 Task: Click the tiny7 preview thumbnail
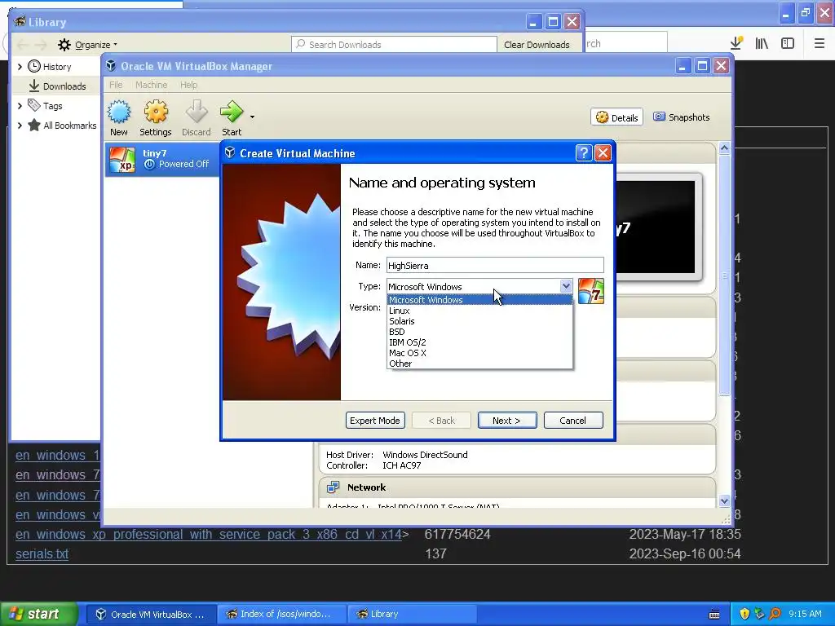point(660,227)
